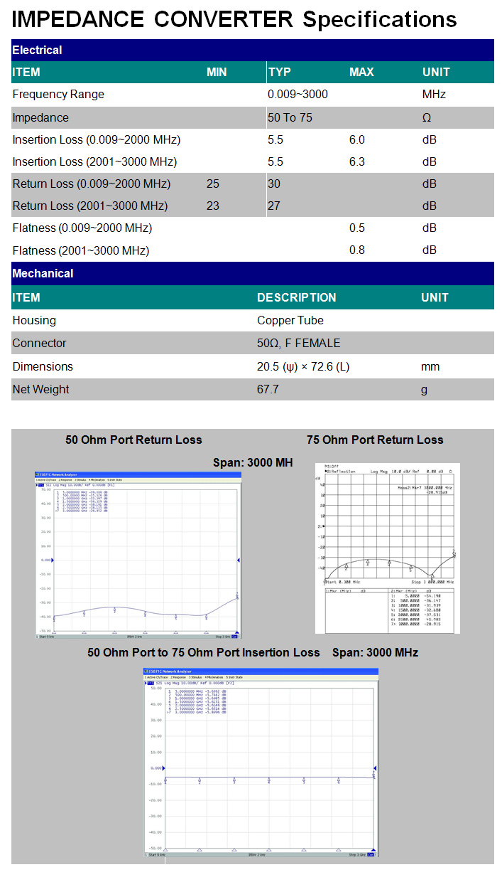The width and height of the screenshot is (502, 877).
Task: Select Insertion Loss (2001~3000 MHz) label
Action: point(94,161)
